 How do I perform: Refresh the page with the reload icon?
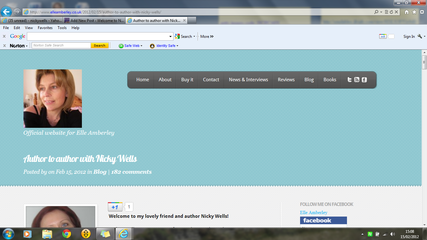391,12
